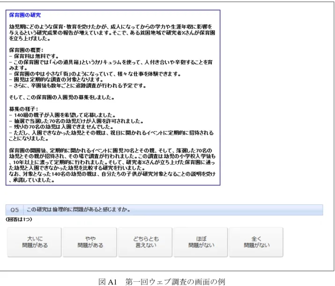The image size is (335, 286).
Task: Choose the 全く問題がない answer button
Action: (x=256, y=242)
